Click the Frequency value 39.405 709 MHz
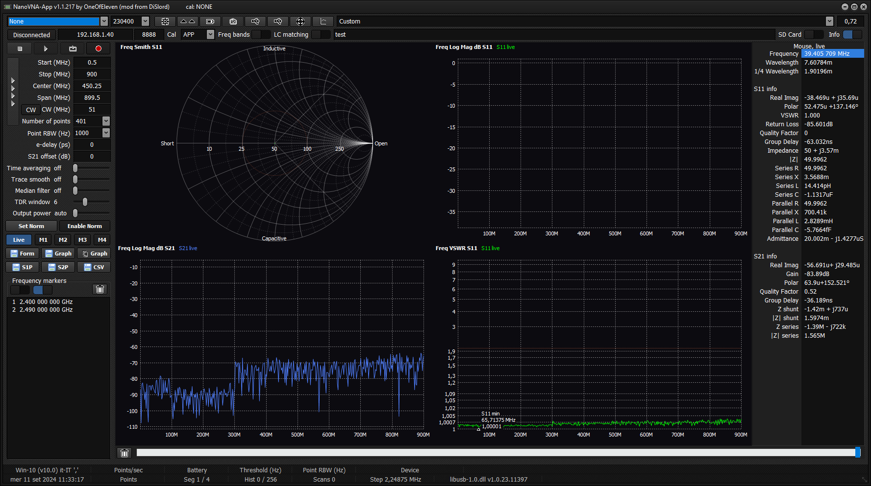Image resolution: width=871 pixels, height=486 pixels. 832,54
